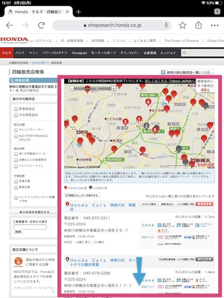The width and height of the screenshot is (224, 298).
Task: Open the バイク navigation item
Action: tap(20, 53)
